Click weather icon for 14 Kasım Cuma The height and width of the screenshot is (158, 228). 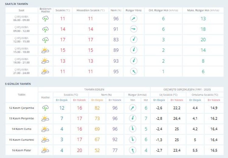pos(45,129)
